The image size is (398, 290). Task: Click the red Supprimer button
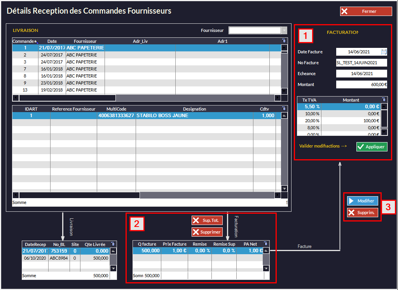click(x=207, y=232)
